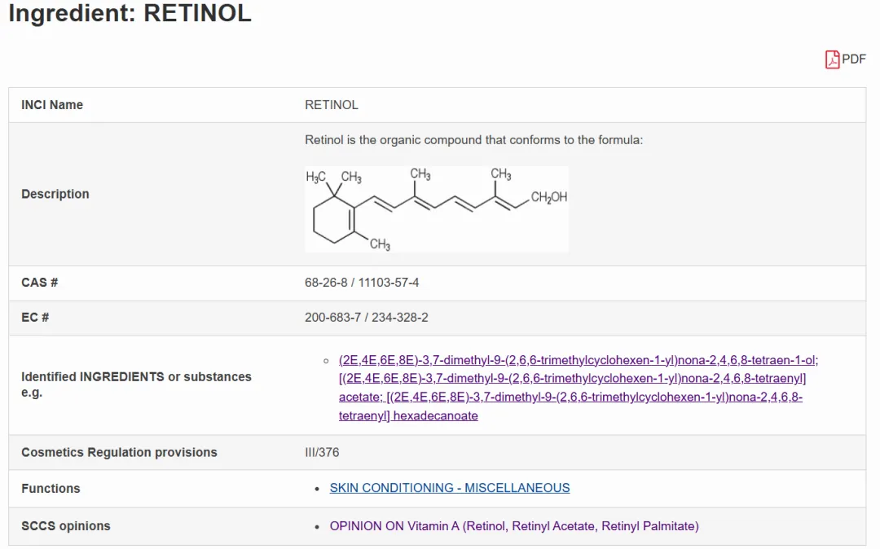The image size is (880, 549).
Task: Click the retinol chemical structure image
Action: point(436,209)
